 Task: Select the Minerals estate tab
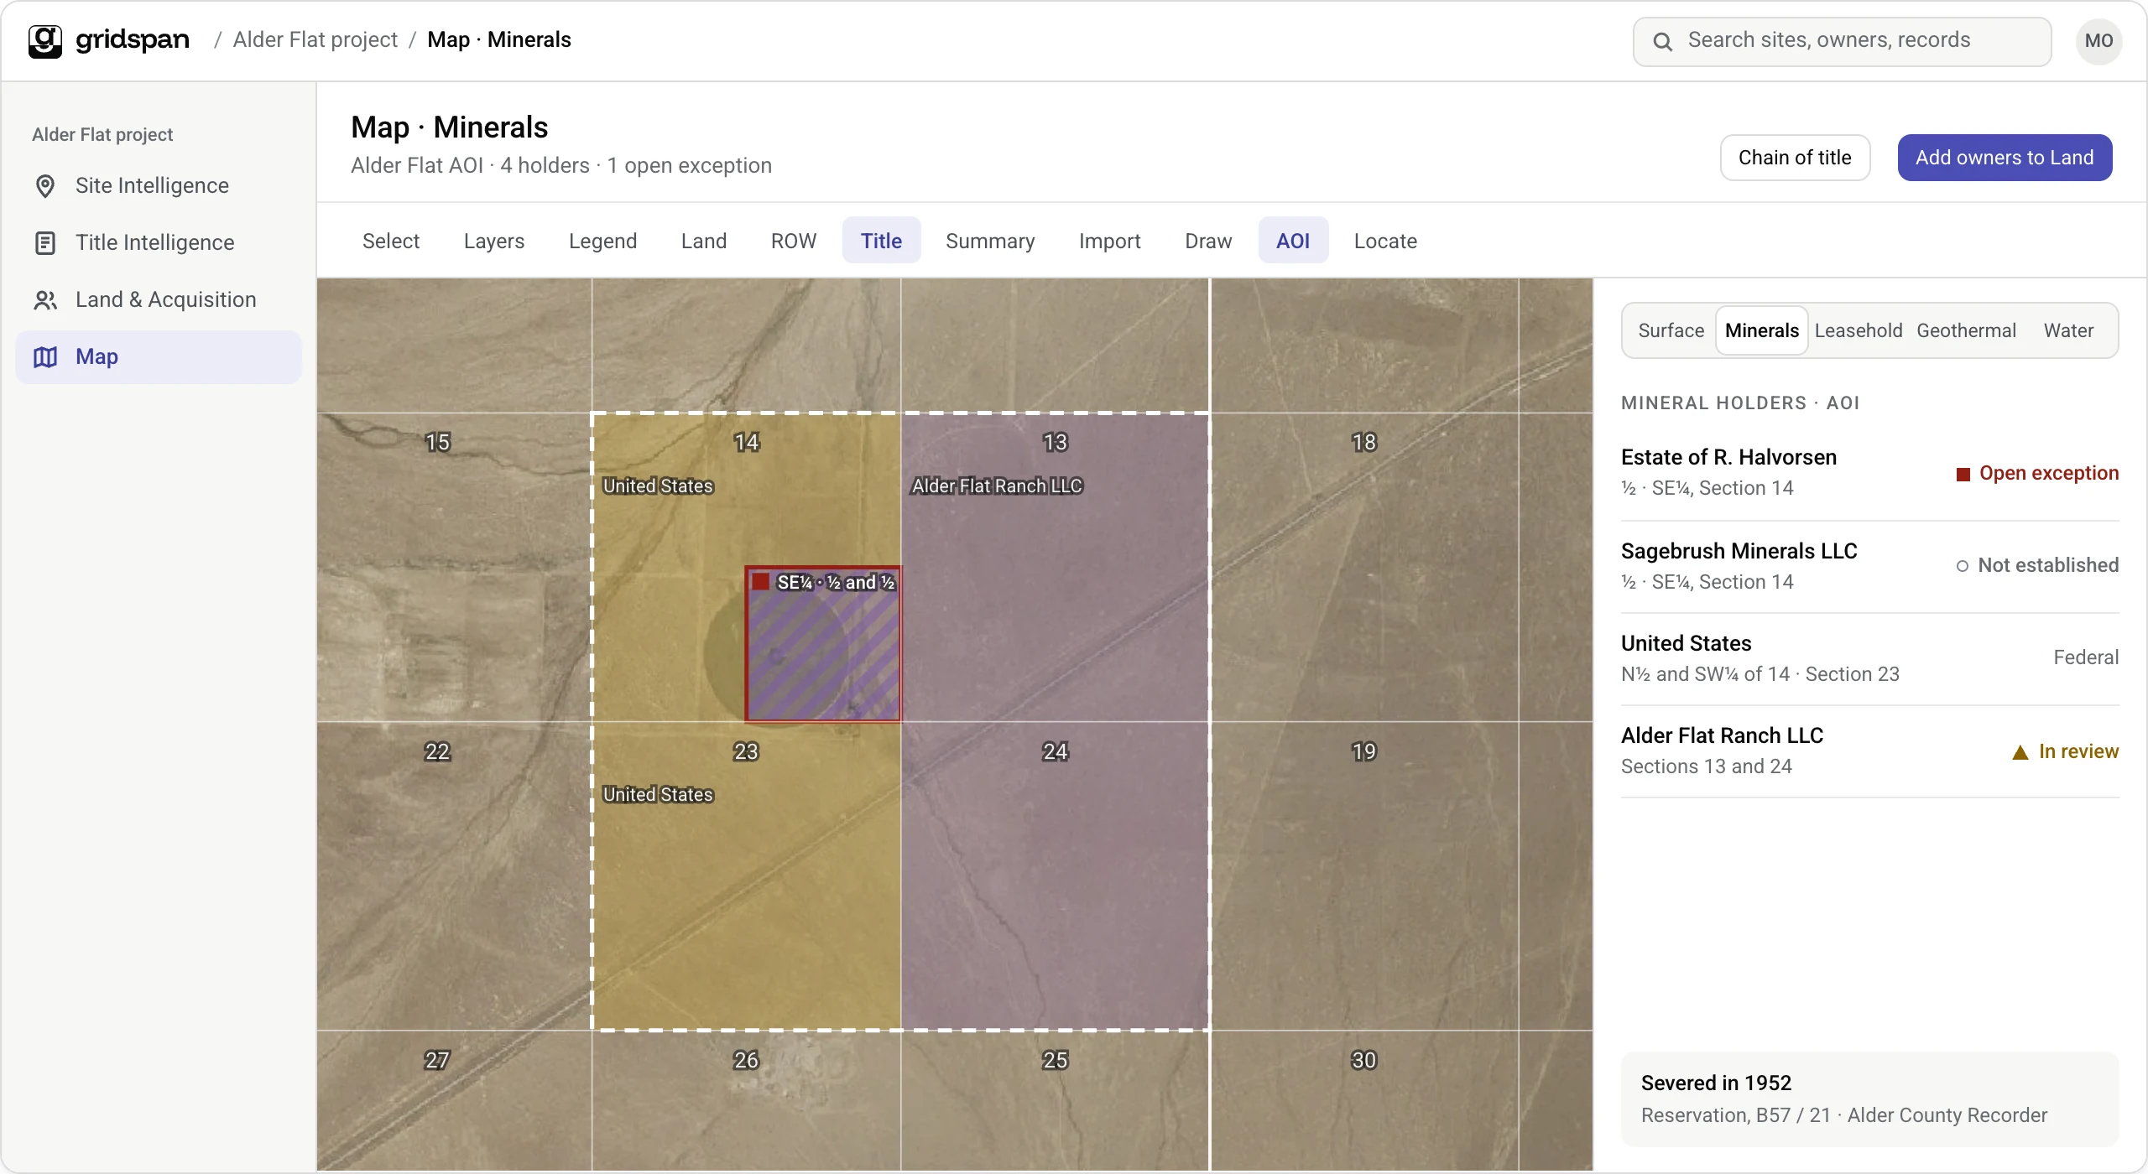tap(1761, 330)
